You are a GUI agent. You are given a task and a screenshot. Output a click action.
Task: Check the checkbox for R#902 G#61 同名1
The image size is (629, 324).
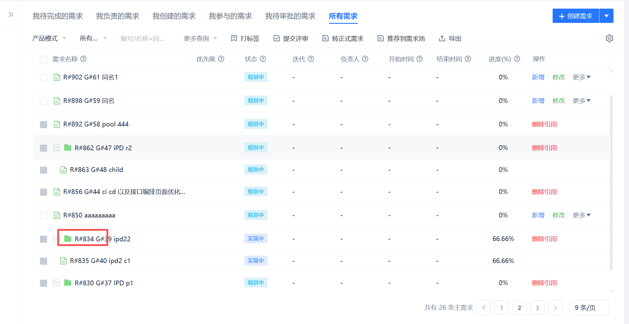pyautogui.click(x=44, y=77)
